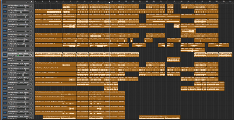Solo the Bass Wet track
Viewport: 234px width, 120px height.
pos(11,12)
